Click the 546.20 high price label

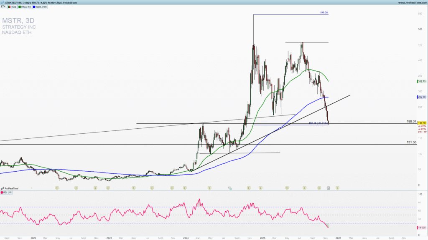coord(324,13)
